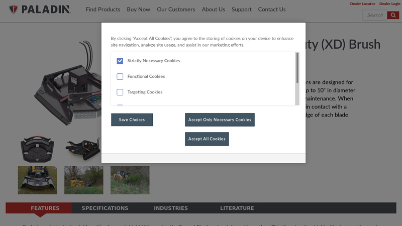Switch to the Specifications tab
This screenshot has height=226, width=402.
tap(105, 208)
